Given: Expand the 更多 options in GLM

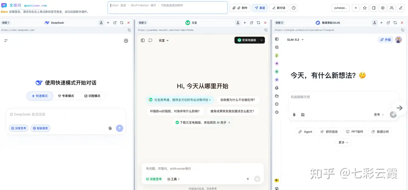Looking at the screenshot, I should [343, 142].
